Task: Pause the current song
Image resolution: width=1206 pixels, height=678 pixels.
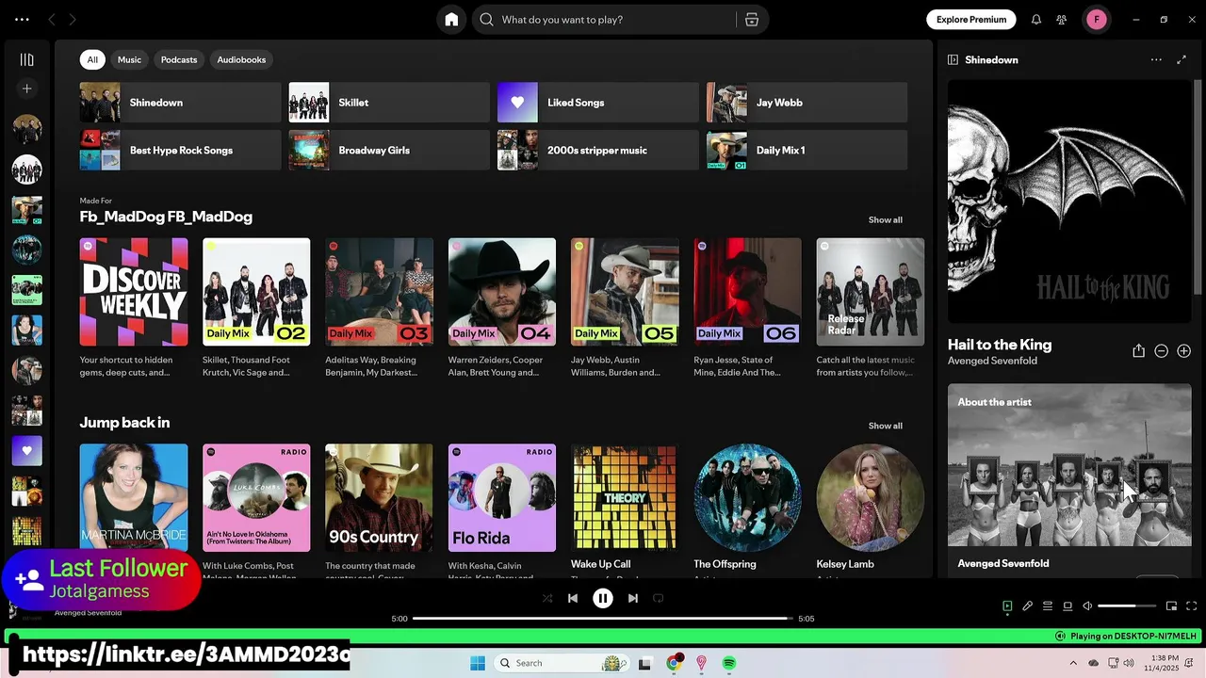Action: 603,598
